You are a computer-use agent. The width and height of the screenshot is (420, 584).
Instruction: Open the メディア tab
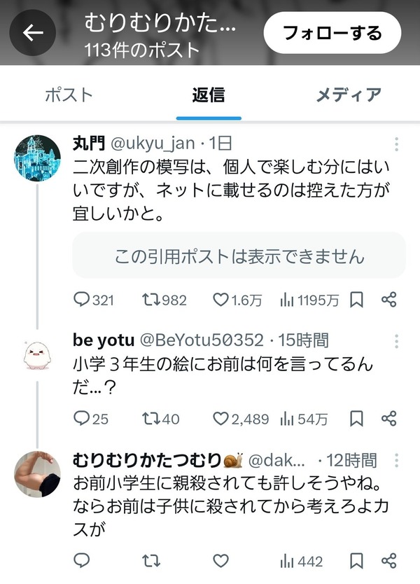click(349, 95)
